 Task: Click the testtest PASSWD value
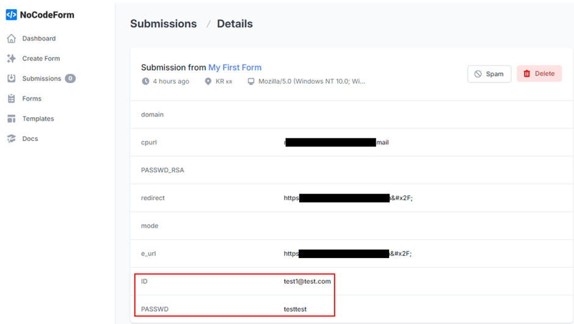click(295, 309)
